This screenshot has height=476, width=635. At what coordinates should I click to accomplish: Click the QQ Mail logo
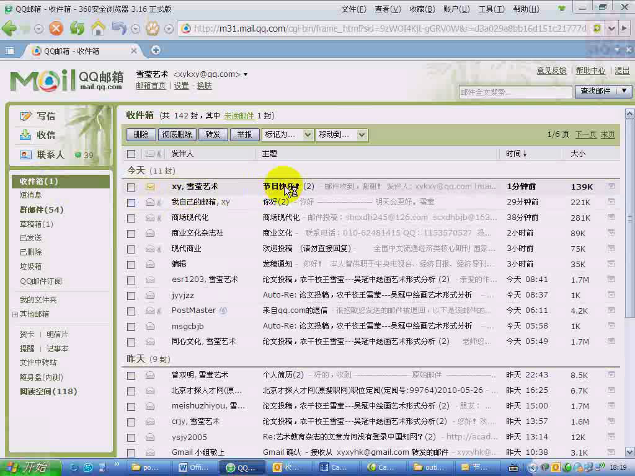66,80
